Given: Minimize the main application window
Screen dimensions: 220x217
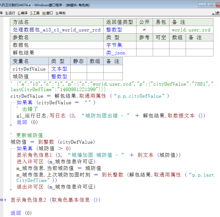Looking at the screenshot, I should (x=202, y=5).
